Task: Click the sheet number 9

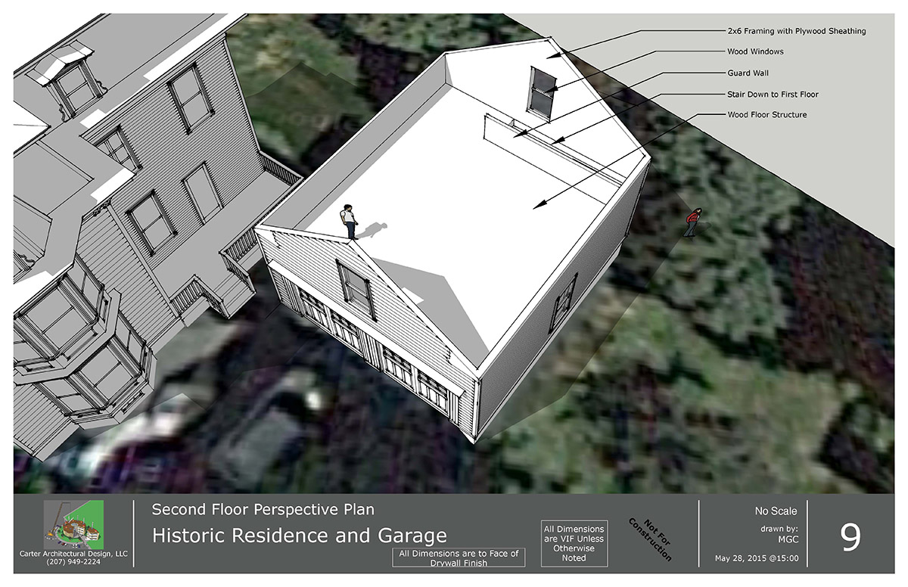Action: 850,536
